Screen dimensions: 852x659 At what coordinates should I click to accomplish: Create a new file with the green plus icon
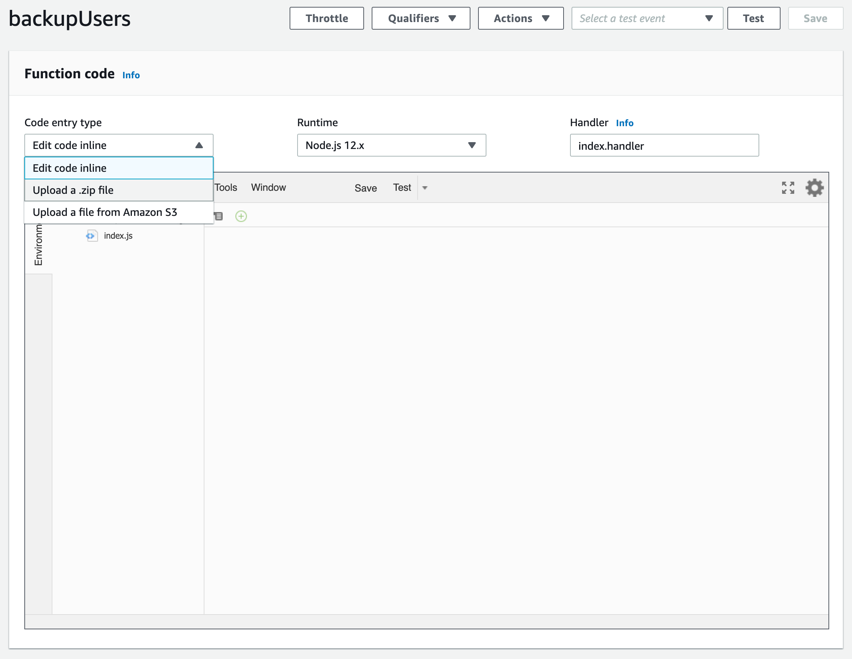(241, 216)
